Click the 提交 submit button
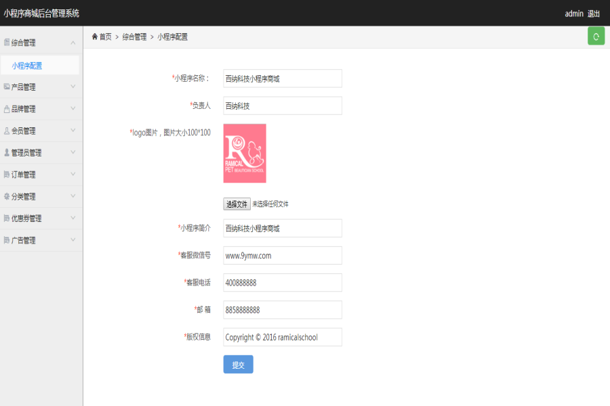This screenshot has width=610, height=406. 238,365
